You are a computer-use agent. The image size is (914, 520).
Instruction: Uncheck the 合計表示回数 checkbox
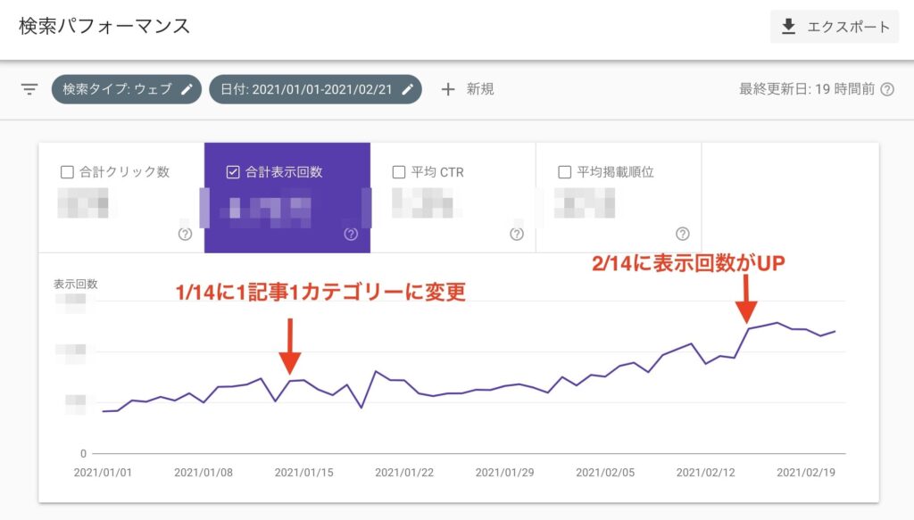click(233, 172)
